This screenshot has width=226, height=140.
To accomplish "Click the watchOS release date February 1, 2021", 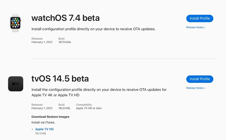I will tap(42, 42).
